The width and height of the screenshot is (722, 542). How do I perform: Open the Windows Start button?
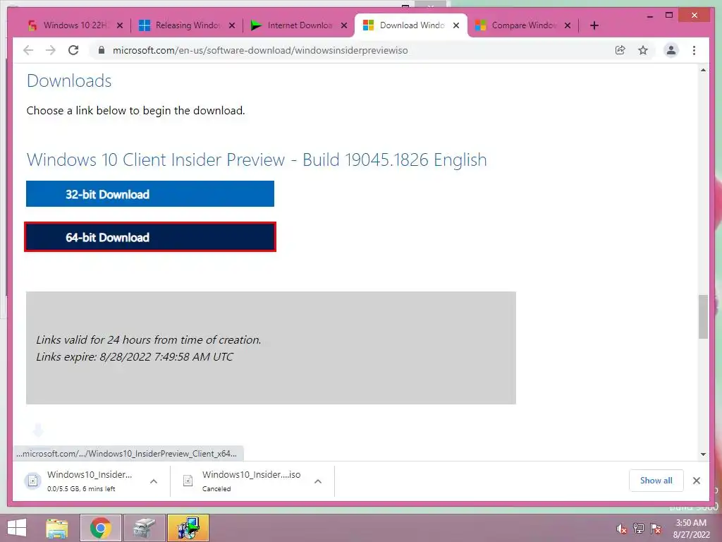pos(17,528)
